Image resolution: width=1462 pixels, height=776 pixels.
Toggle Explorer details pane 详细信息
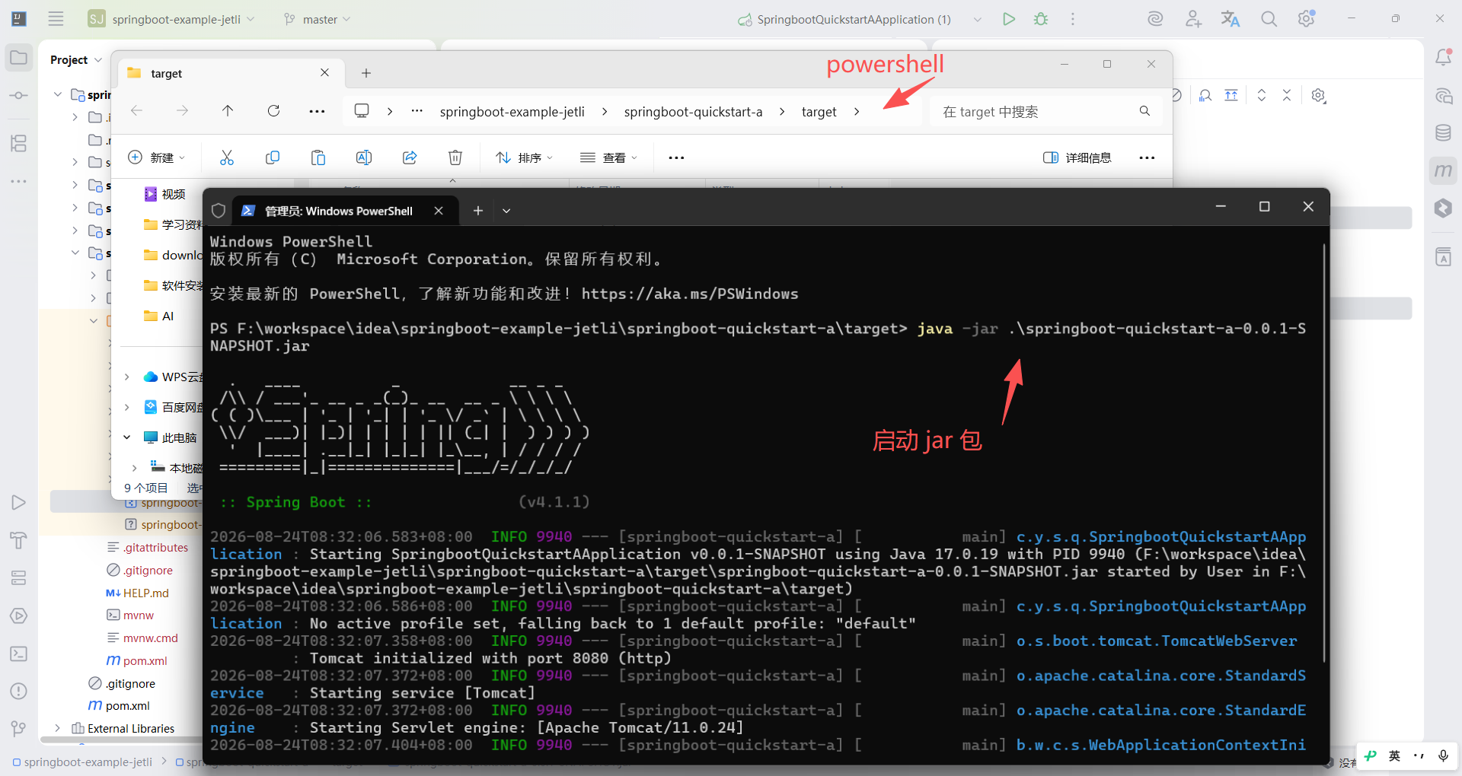point(1077,157)
